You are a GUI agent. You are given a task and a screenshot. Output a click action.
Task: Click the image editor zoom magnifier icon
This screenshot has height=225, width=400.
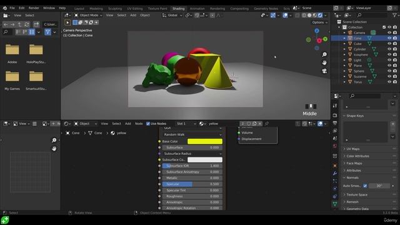[54, 140]
